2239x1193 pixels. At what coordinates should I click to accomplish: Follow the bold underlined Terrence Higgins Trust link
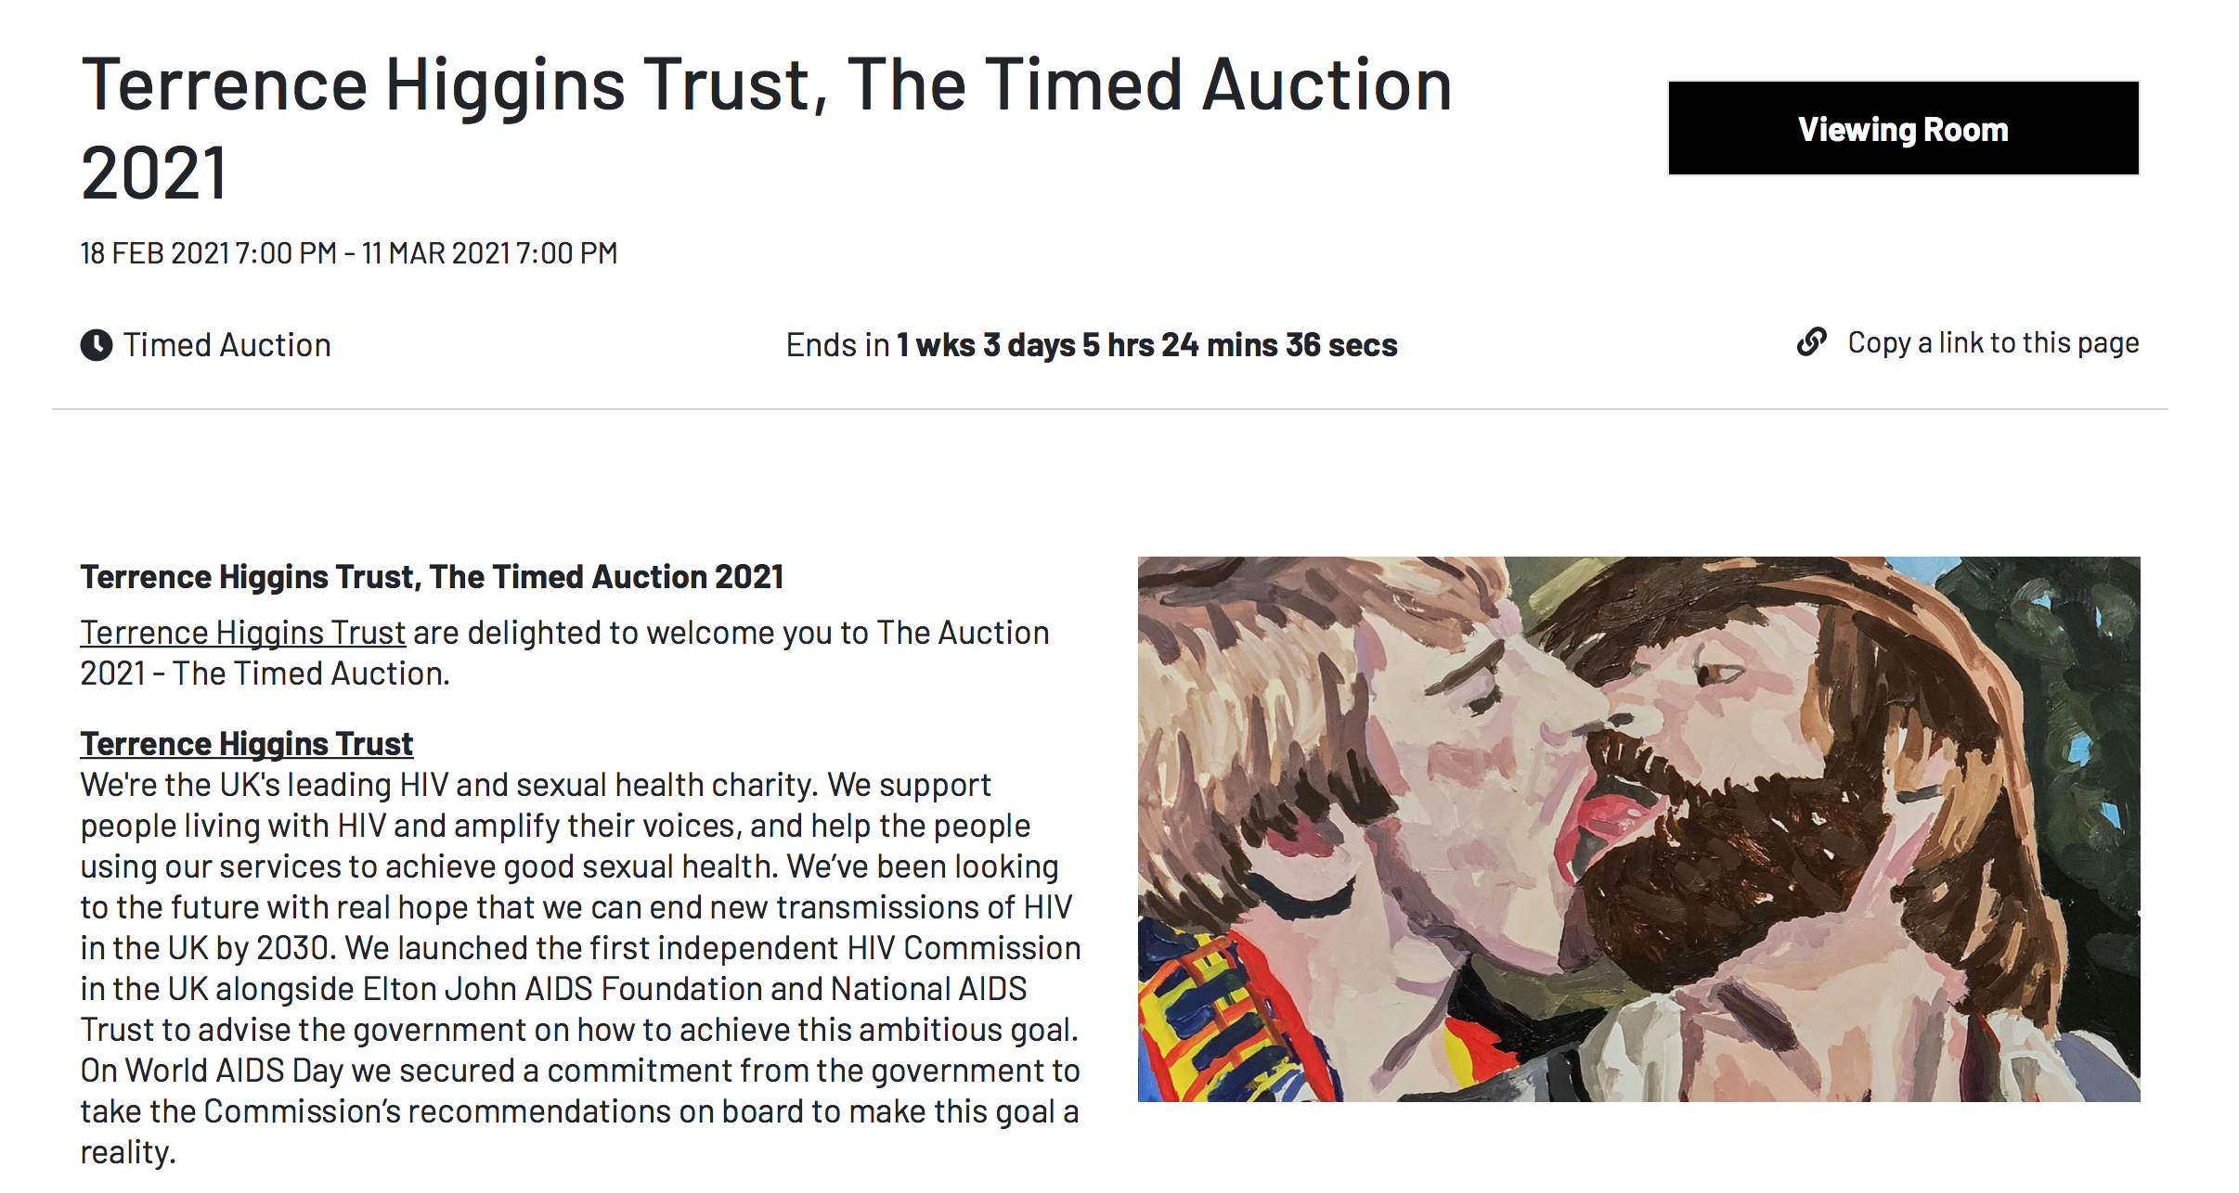coord(246,744)
